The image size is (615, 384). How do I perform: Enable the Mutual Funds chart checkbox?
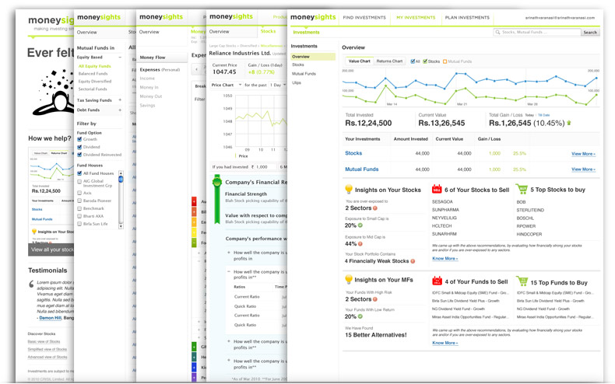pos(445,61)
